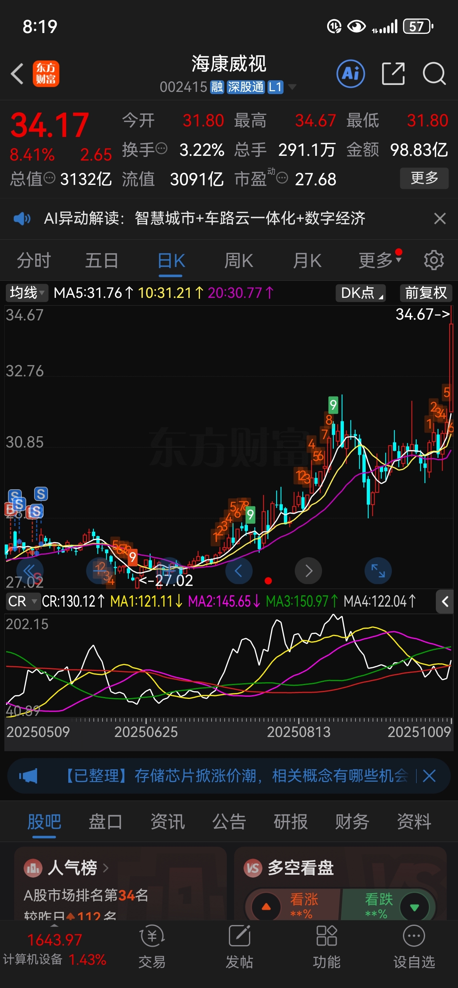This screenshot has width=458, height=988.
Task: Tap the eye comfort status icon
Action: coord(356,27)
